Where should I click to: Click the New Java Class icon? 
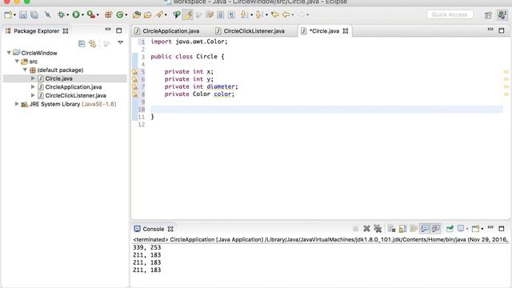[x=120, y=14]
